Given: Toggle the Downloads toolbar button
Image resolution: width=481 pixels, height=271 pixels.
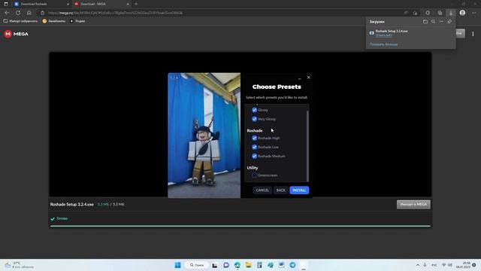Looking at the screenshot, I should click(451, 13).
